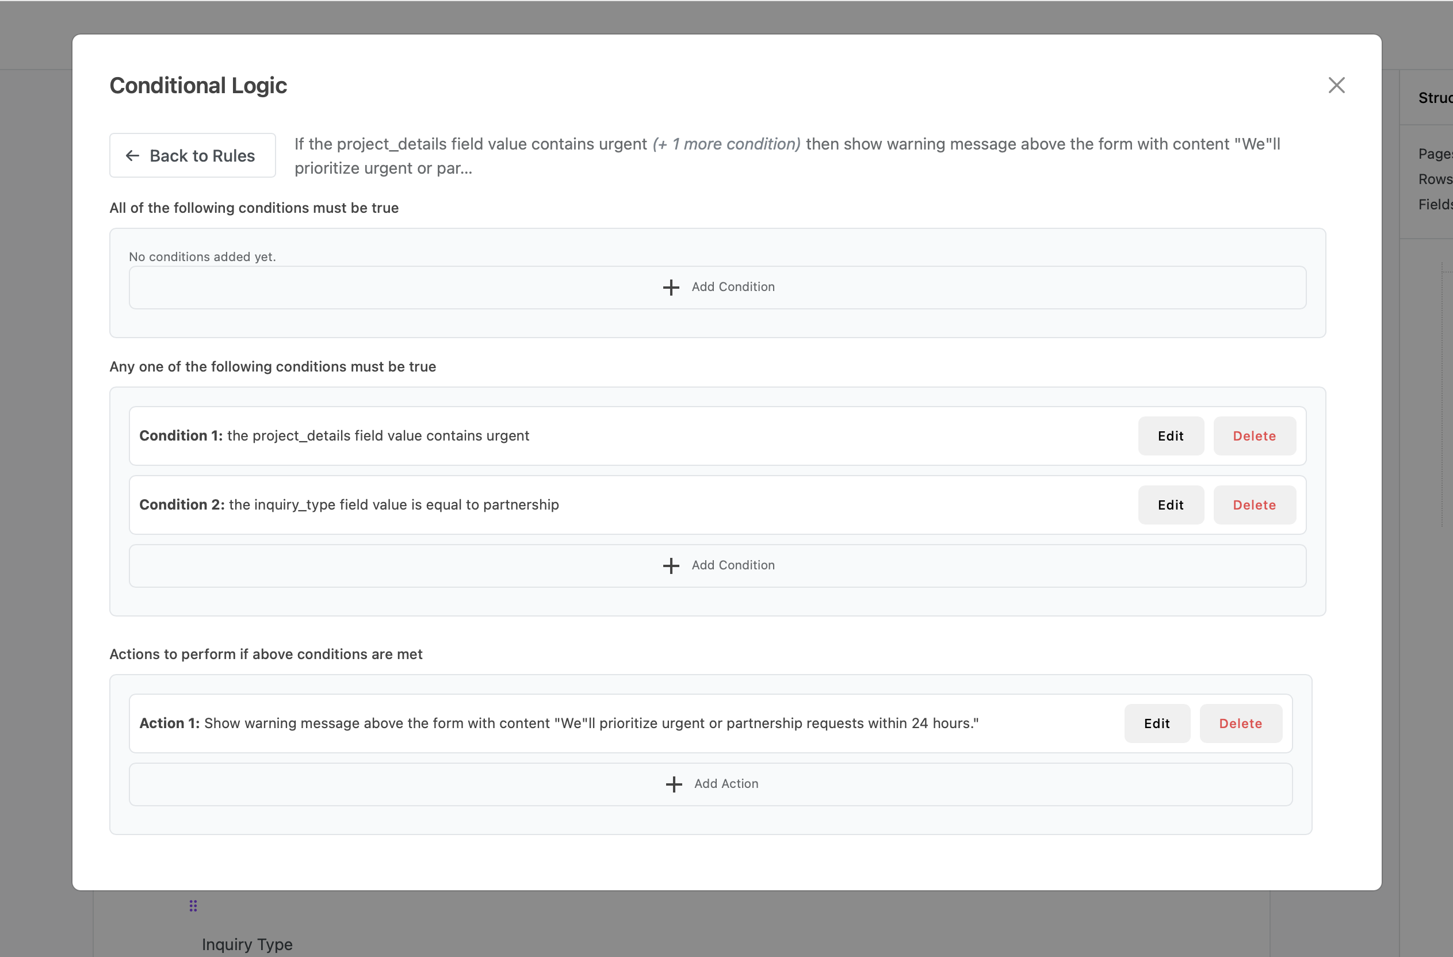This screenshot has width=1453, height=957.
Task: Click the plus icon under 'No conditions added yet'
Action: 670,287
